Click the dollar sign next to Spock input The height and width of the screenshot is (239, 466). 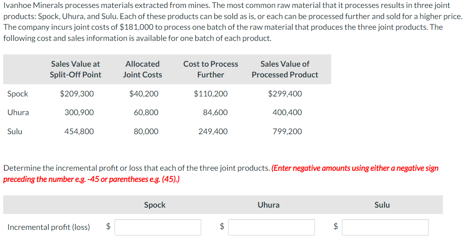click(x=107, y=227)
